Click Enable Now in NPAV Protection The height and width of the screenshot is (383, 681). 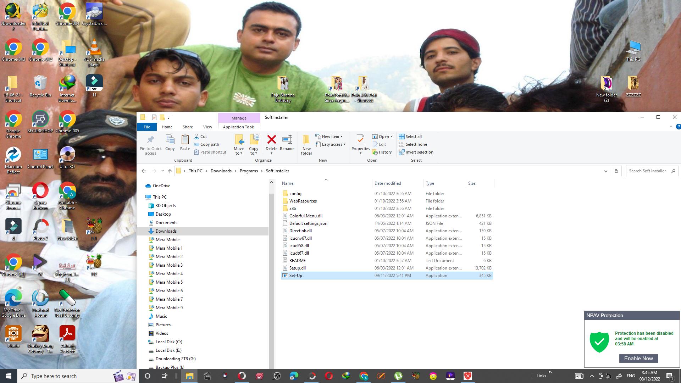click(x=638, y=359)
